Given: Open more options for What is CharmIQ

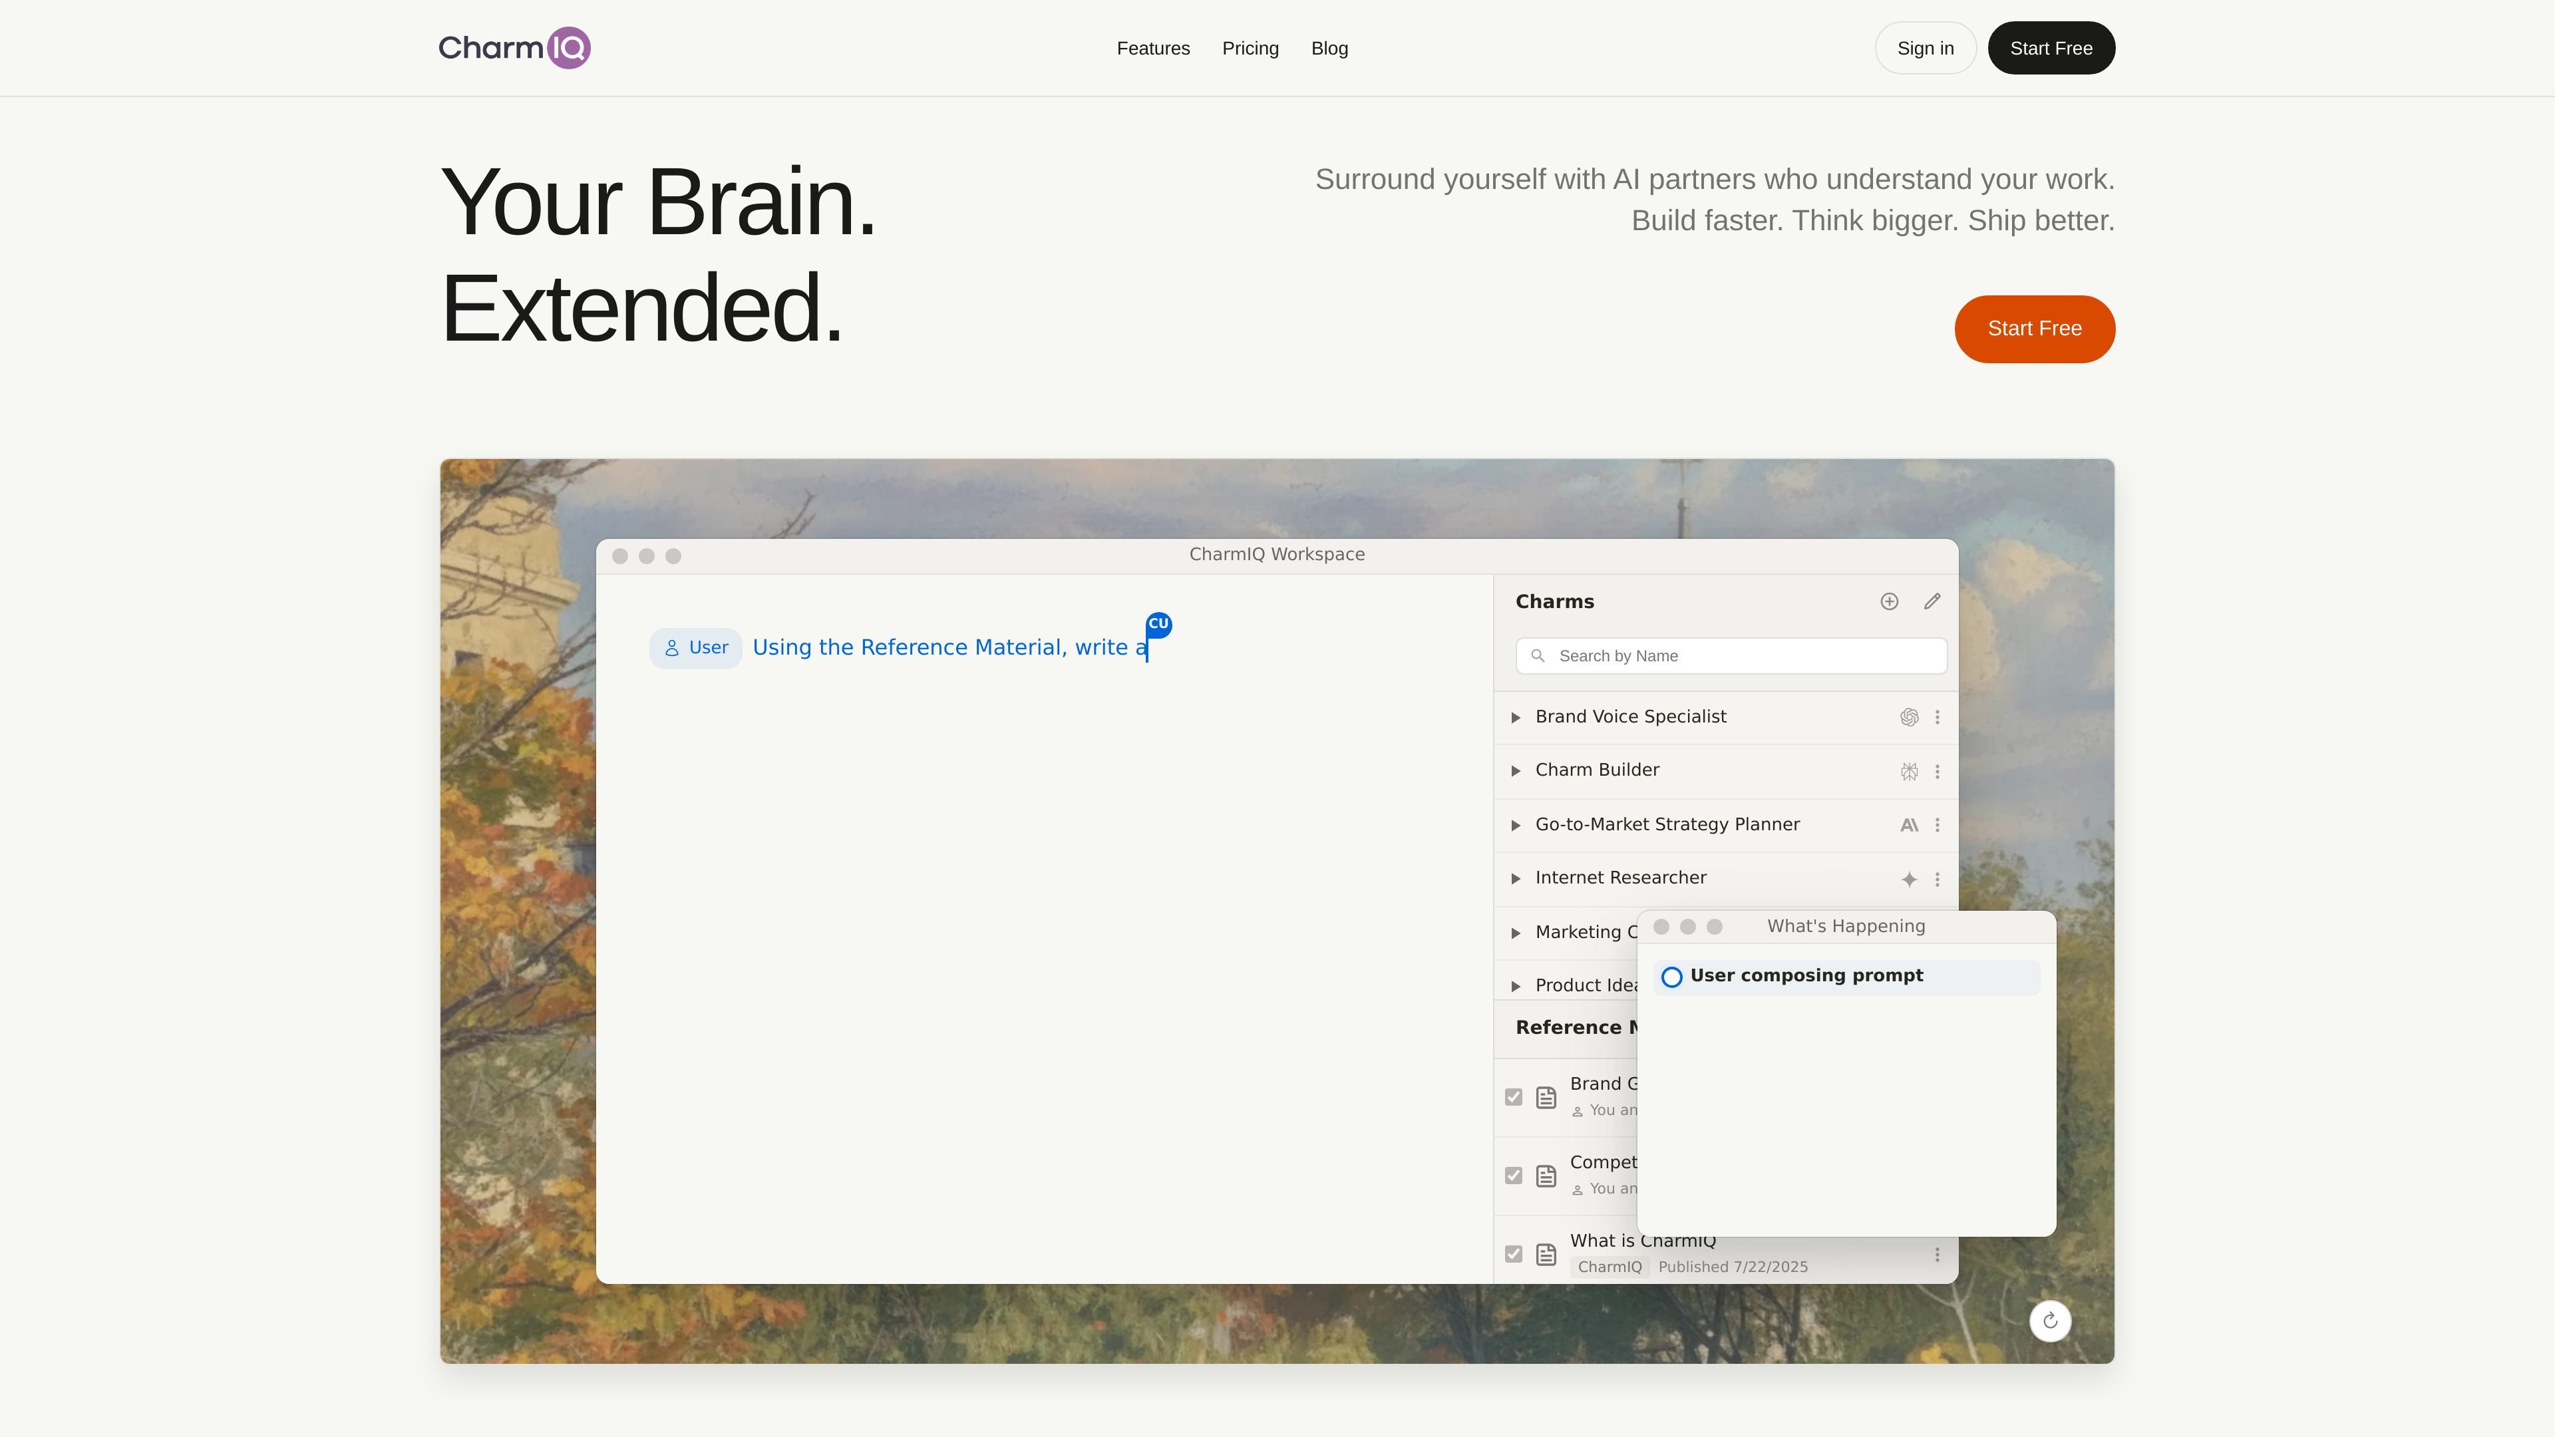Looking at the screenshot, I should (x=1937, y=1255).
